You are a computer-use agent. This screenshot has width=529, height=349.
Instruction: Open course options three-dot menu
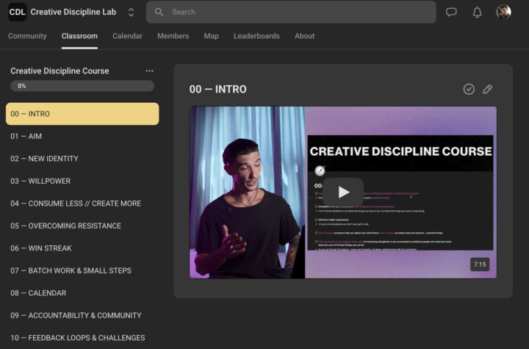tap(150, 71)
